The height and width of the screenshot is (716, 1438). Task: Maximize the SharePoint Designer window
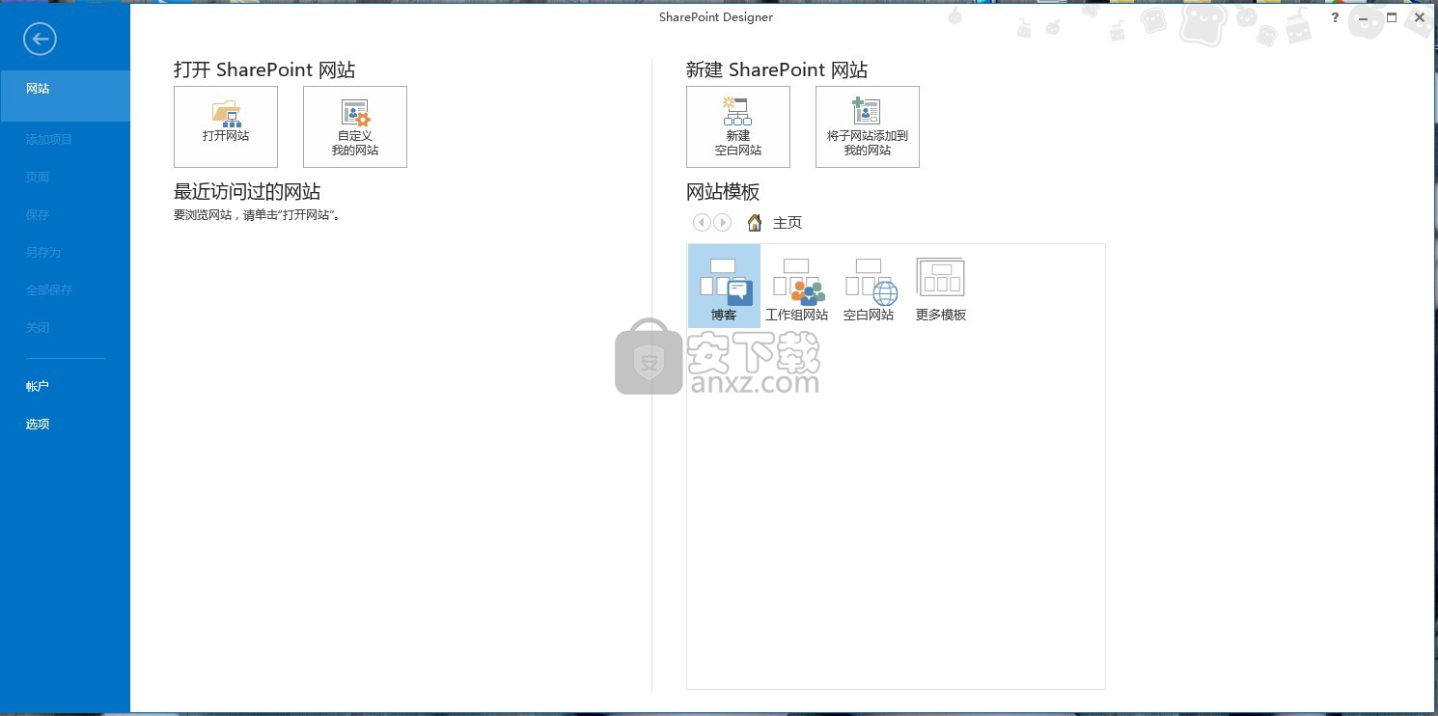point(1392,17)
